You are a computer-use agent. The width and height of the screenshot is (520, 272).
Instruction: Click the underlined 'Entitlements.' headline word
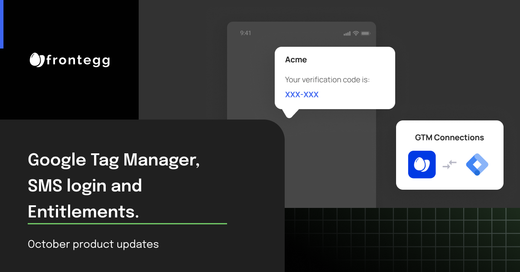click(84, 212)
